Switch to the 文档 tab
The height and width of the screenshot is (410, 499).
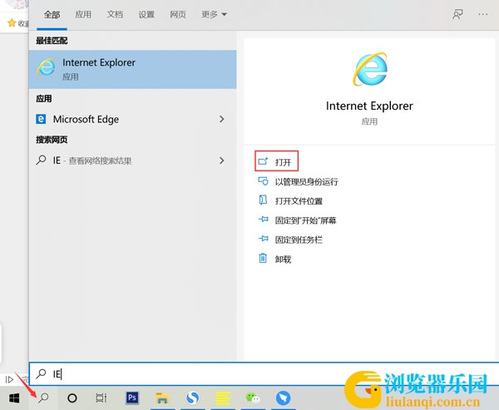pos(115,14)
